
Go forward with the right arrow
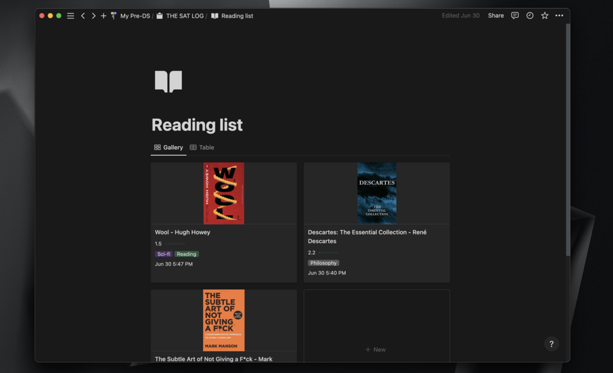(x=93, y=16)
